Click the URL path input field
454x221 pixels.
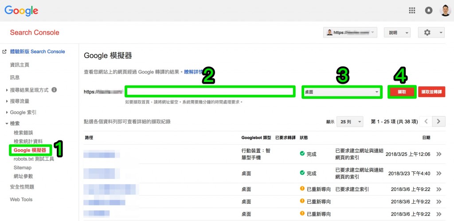210,92
